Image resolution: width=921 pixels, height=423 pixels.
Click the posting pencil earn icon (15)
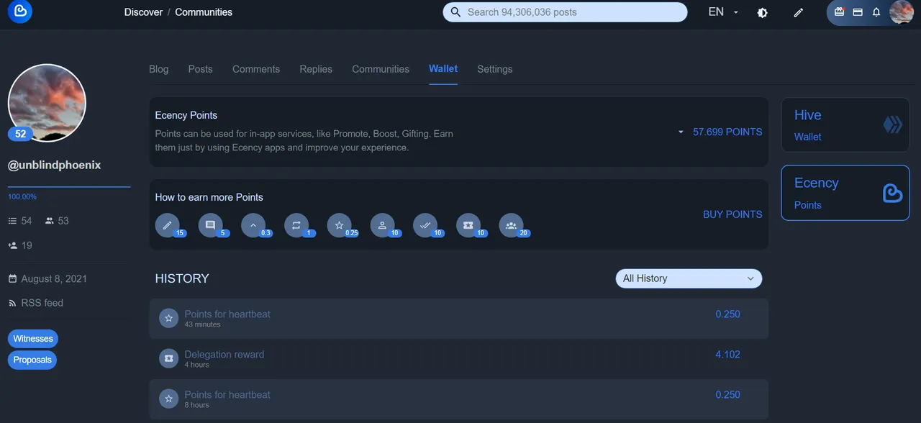pos(168,225)
